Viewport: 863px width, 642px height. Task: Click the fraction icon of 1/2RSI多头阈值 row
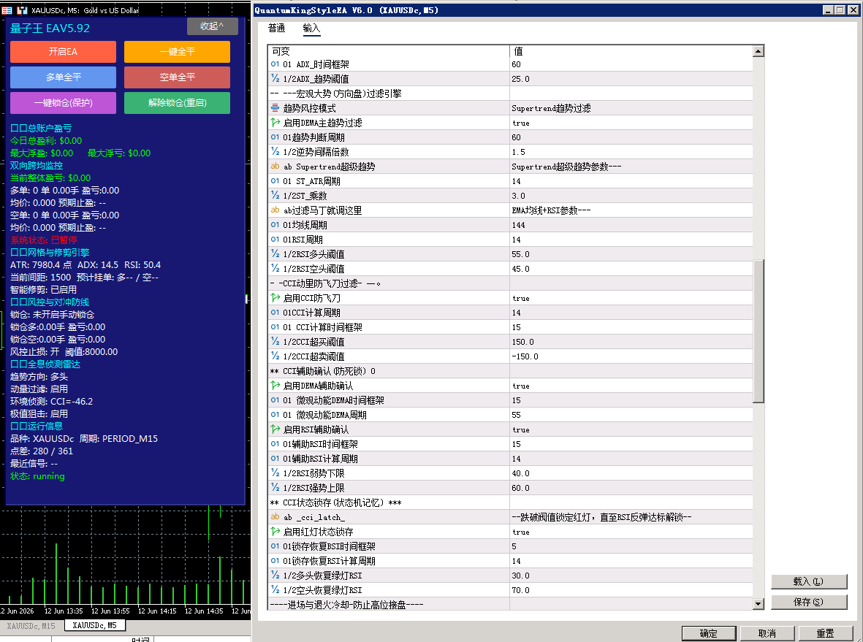coord(275,253)
